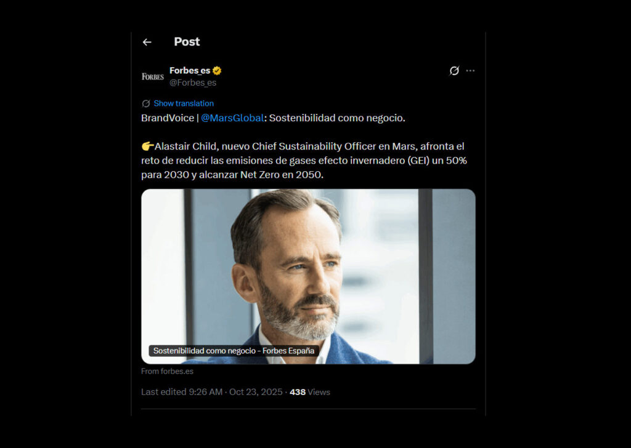Click the 438 Views count
This screenshot has height=448, width=631.
click(310, 392)
